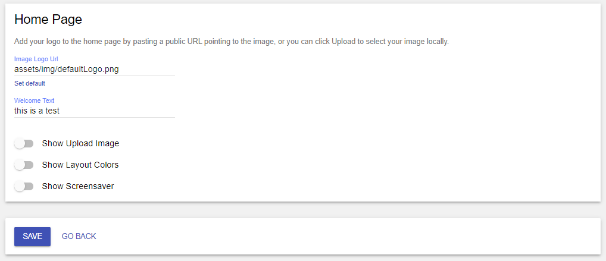Screen dimensions: 606x261
Task: Enable the Show Upload Image switch
Action: 24,144
